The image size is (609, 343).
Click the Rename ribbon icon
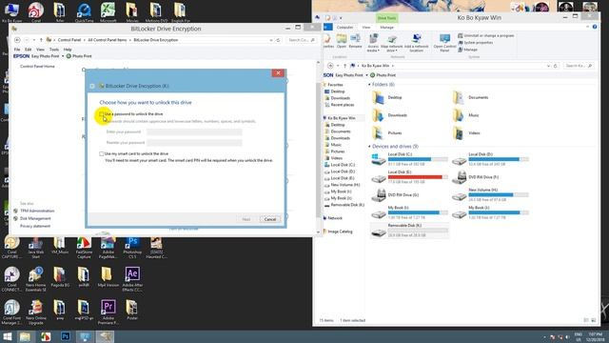click(x=355, y=41)
